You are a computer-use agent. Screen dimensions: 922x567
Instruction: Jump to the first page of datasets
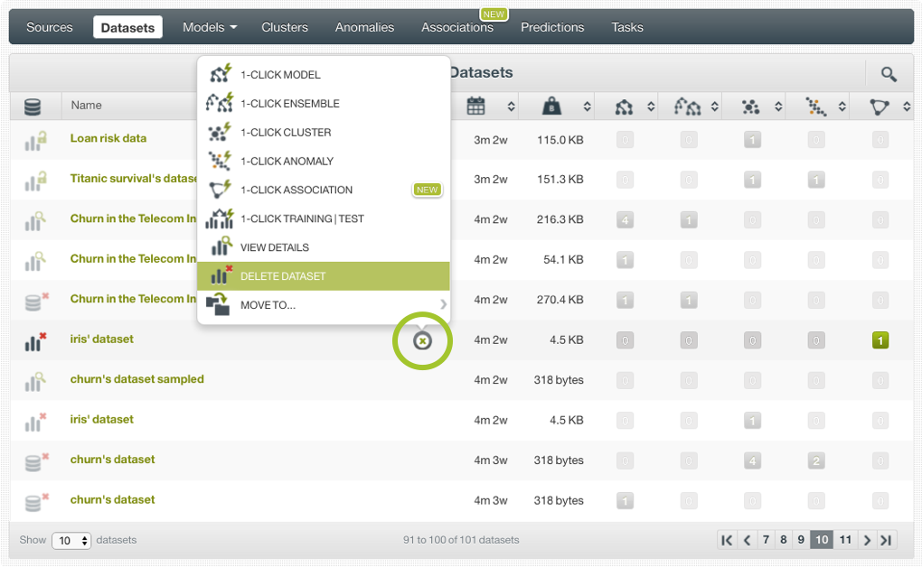pyautogui.click(x=727, y=540)
